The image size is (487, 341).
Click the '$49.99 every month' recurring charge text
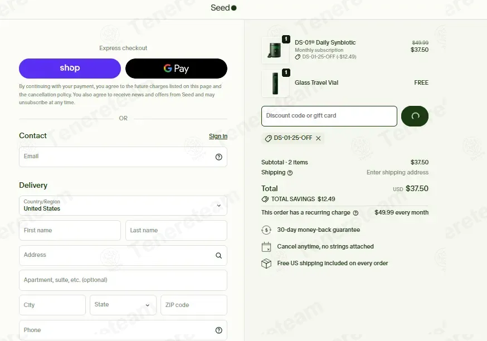point(401,213)
